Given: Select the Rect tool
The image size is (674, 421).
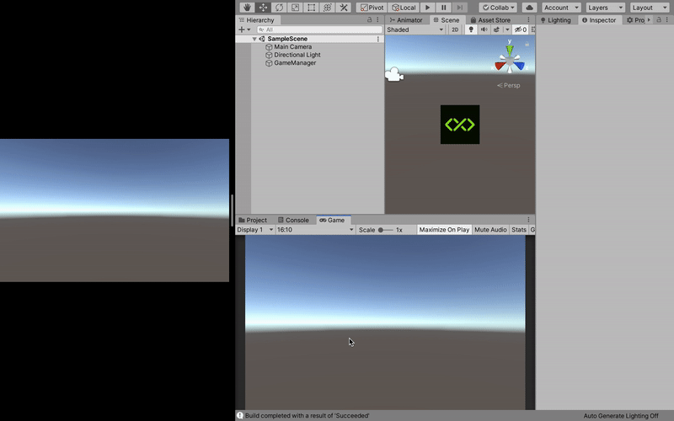Looking at the screenshot, I should pos(311,8).
